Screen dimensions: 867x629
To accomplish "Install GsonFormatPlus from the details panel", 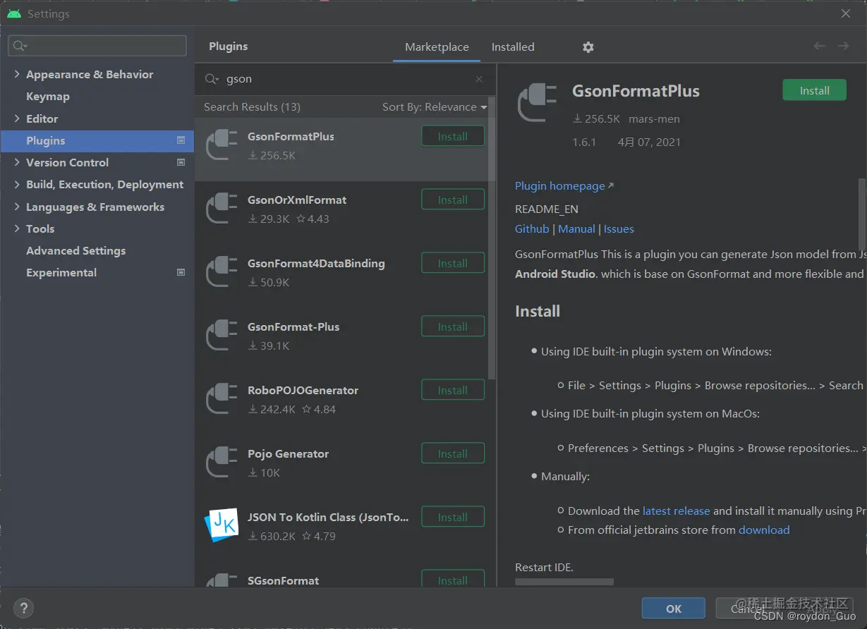I will [x=814, y=90].
